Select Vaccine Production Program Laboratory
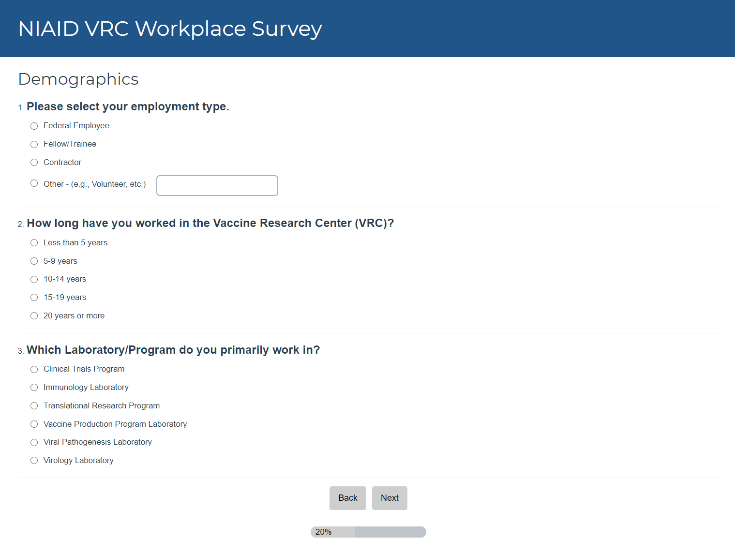Image resolution: width=735 pixels, height=540 pixels. pyautogui.click(x=34, y=424)
